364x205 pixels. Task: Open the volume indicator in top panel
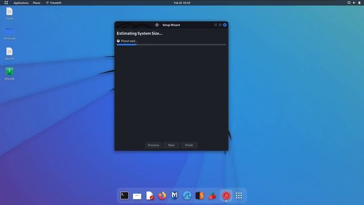click(354, 3)
